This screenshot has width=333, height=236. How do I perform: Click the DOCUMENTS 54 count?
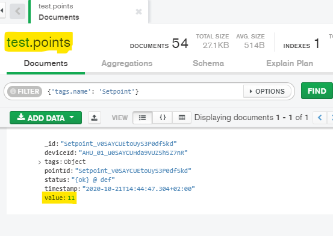(159, 43)
